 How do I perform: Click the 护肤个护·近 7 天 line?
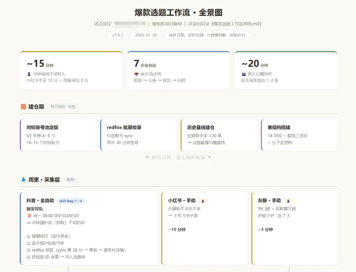[274, 216]
